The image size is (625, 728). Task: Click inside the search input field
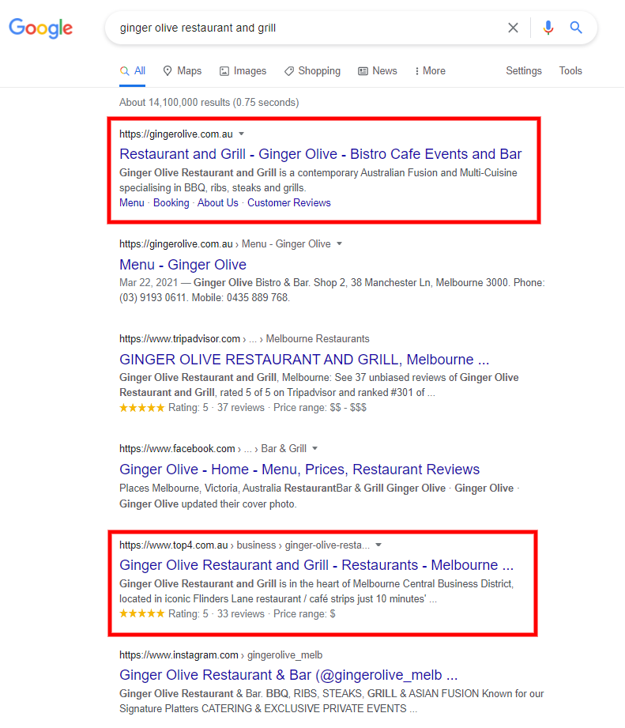(x=308, y=28)
